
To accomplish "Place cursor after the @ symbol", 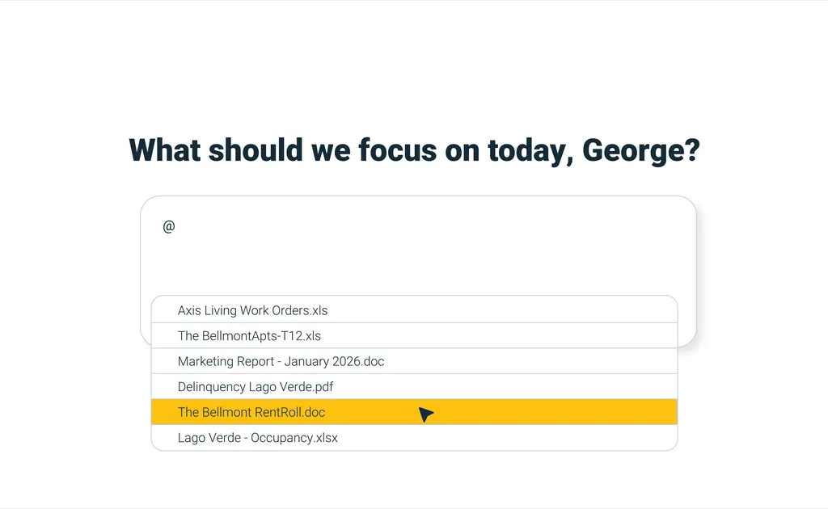I will click(176, 227).
